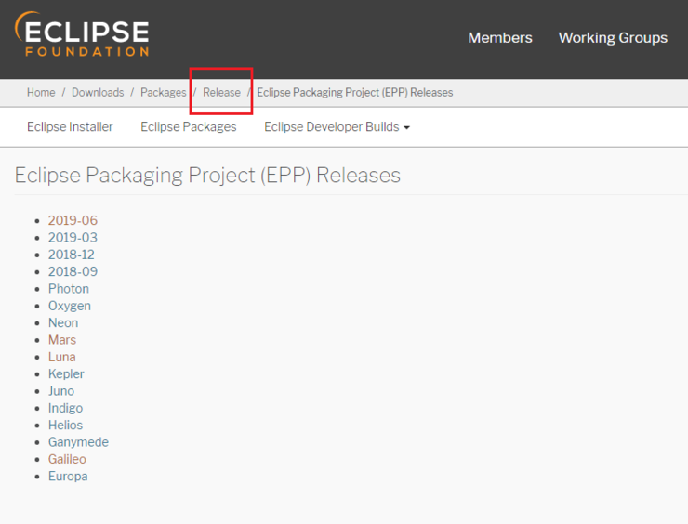The height and width of the screenshot is (524, 688).
Task: Switch to the Eclipse Packages tab
Action: pyautogui.click(x=188, y=127)
